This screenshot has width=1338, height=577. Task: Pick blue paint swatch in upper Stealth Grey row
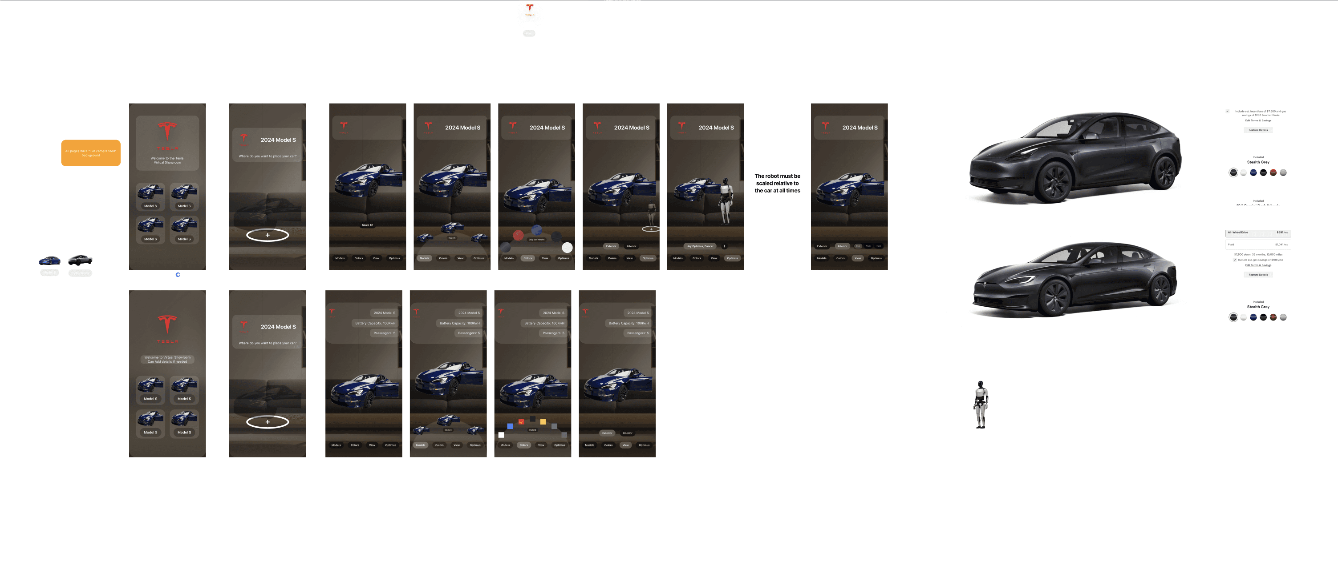1253,173
